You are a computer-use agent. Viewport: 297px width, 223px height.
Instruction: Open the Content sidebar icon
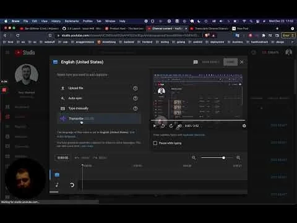[x=7, y=116]
